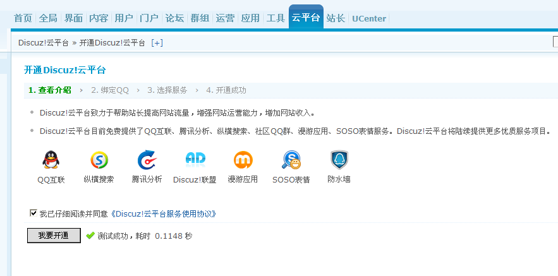Click the SOSO表情 smiley icon
Viewport: 558px width, 276px height.
291,160
